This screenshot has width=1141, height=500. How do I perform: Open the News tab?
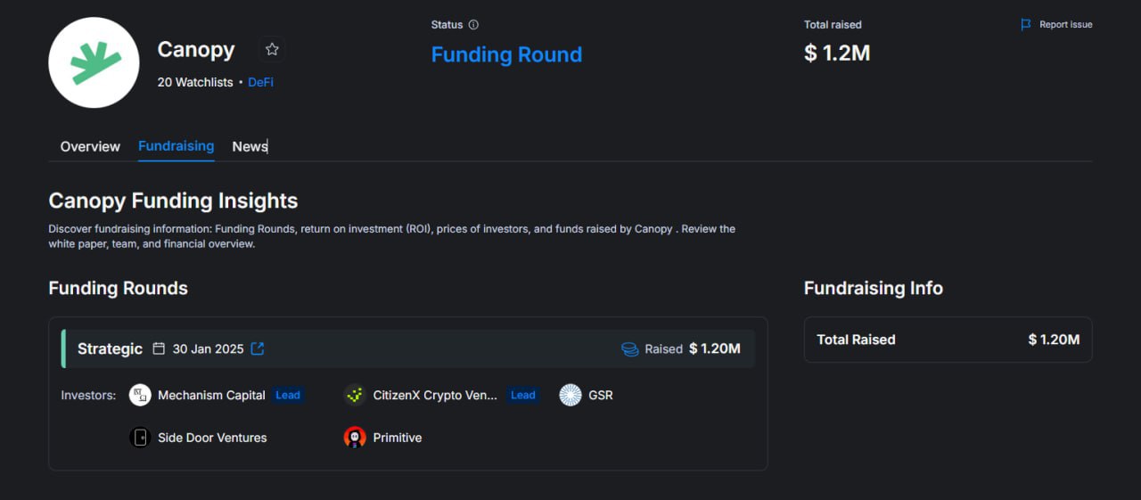[250, 146]
